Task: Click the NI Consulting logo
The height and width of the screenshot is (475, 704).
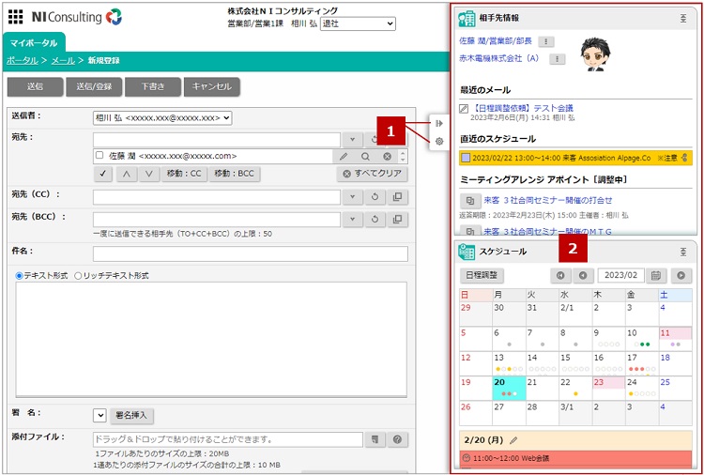Action: [77, 17]
